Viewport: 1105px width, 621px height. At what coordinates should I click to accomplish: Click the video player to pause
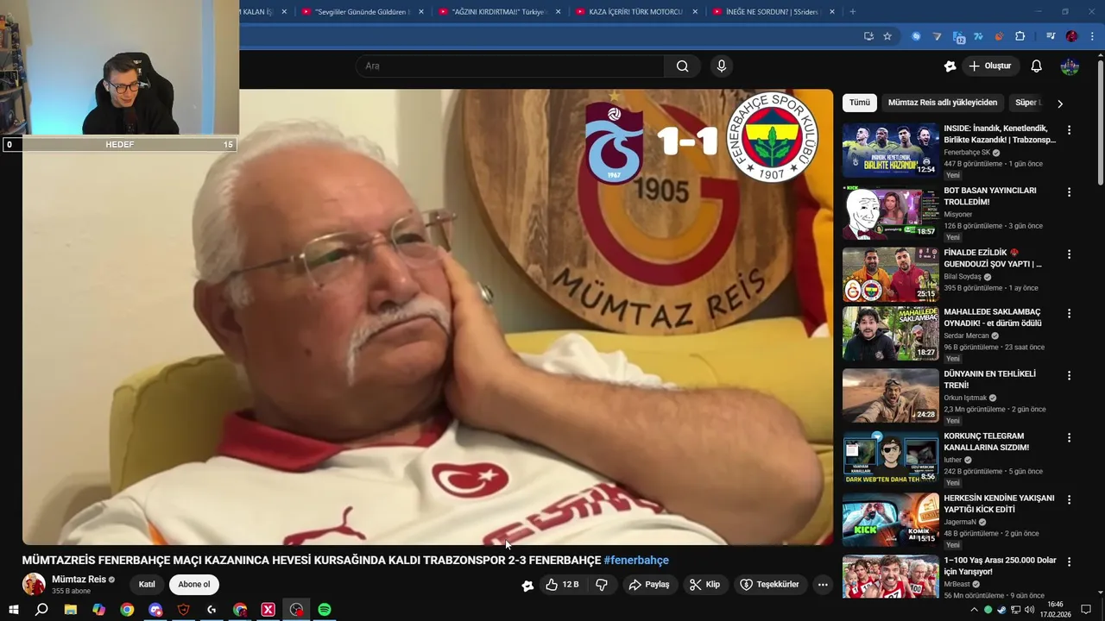427,317
